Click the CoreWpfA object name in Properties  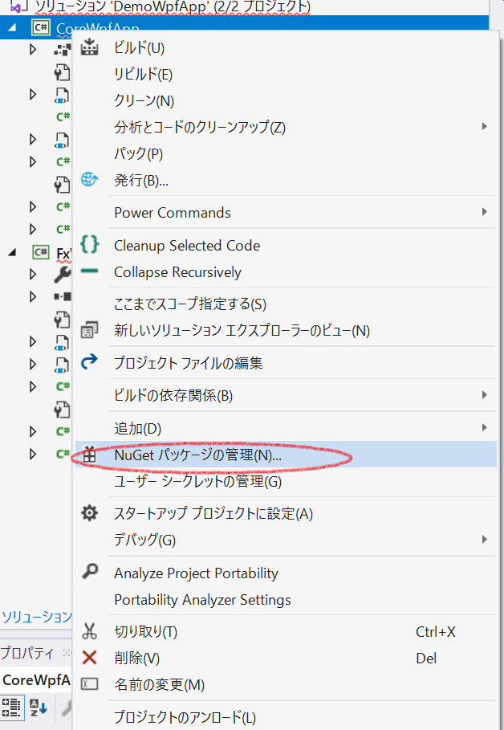[x=36, y=679]
